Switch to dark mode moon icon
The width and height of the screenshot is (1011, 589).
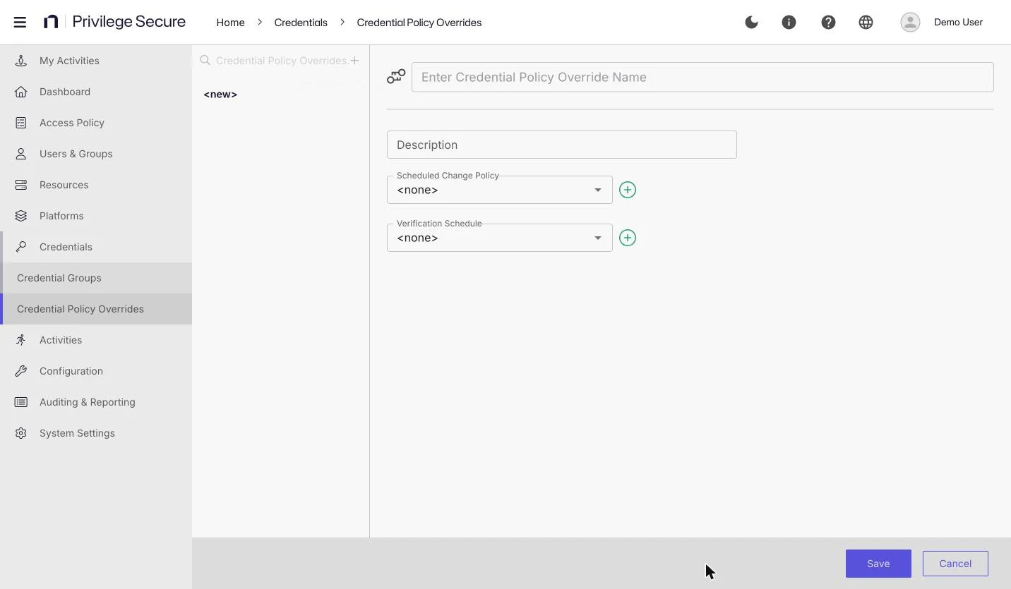[x=751, y=22]
